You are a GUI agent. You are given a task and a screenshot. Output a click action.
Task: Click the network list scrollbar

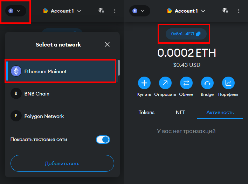coord(119,68)
